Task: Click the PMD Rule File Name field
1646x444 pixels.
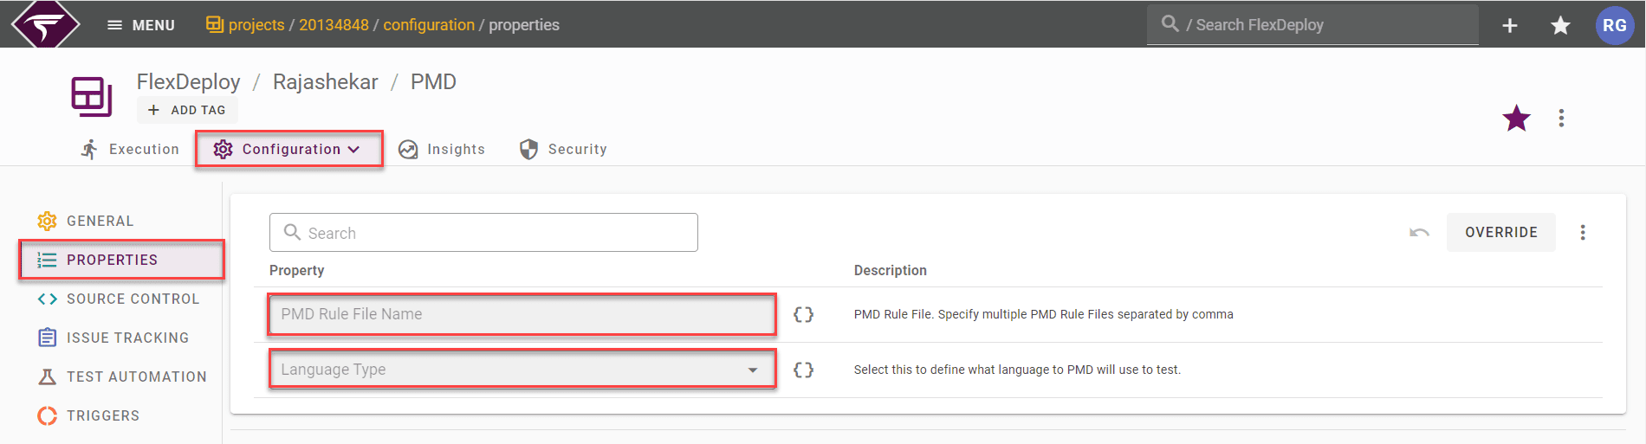Action: click(522, 314)
